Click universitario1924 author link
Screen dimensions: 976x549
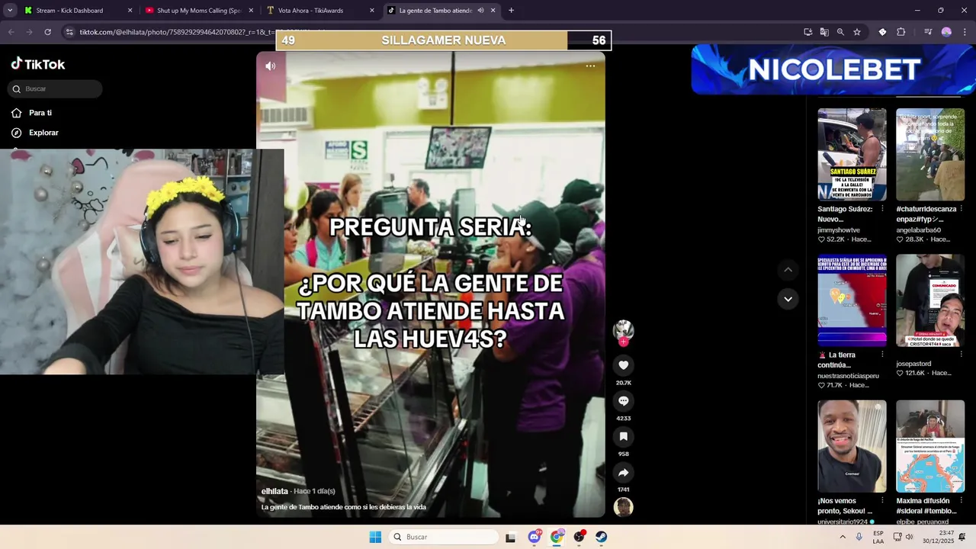pos(843,522)
